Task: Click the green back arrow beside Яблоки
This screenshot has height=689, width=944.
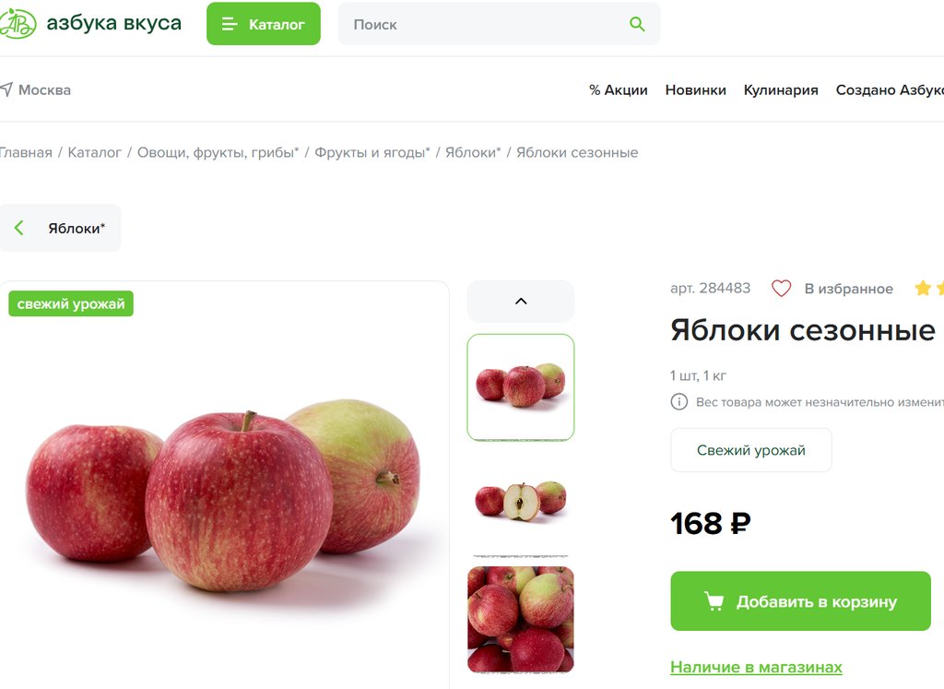Action: tap(19, 228)
